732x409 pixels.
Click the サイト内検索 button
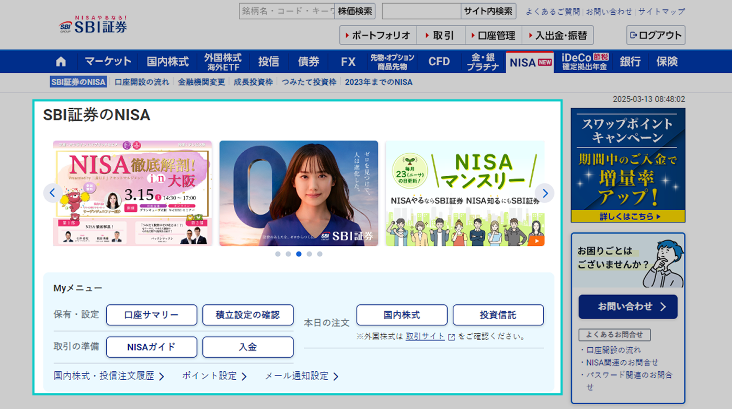(x=488, y=11)
